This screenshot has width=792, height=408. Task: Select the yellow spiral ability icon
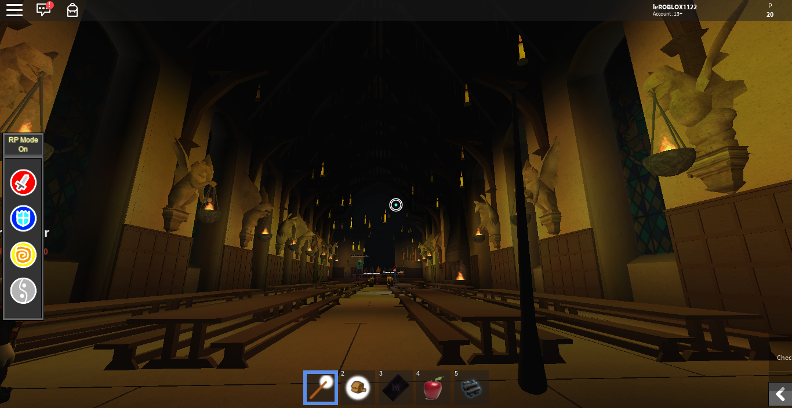pyautogui.click(x=23, y=255)
